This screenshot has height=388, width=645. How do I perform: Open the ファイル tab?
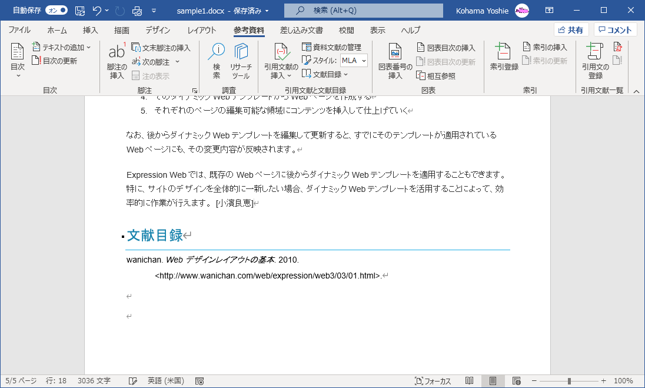tap(19, 30)
